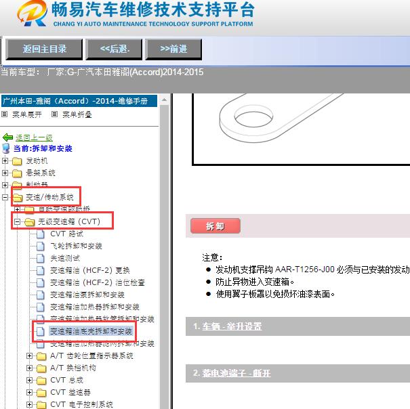Click the 变速箱油 (HCF-2) 油位检查 document icon
This screenshot has width=410, height=409.
41,282
